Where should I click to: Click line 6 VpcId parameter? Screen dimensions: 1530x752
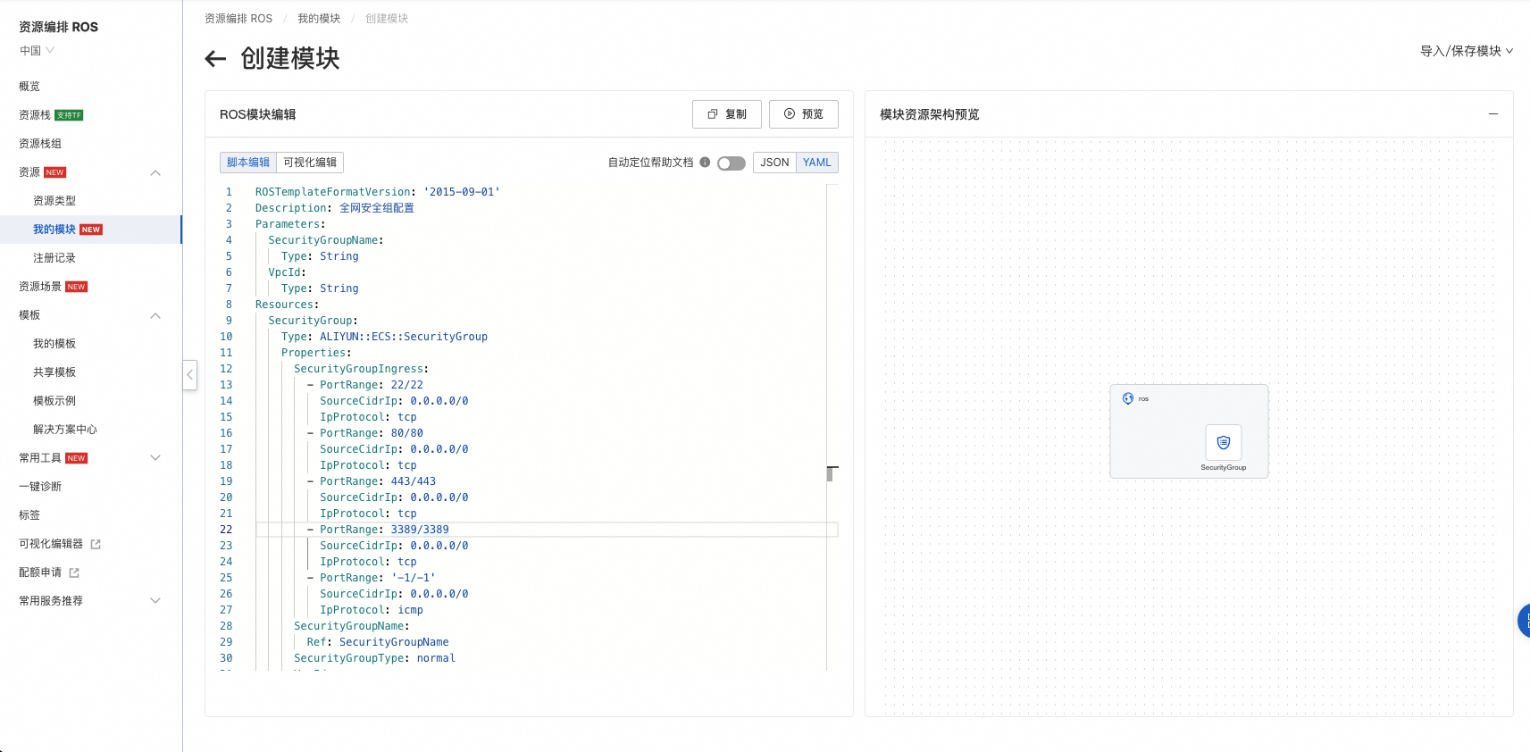[288, 272]
